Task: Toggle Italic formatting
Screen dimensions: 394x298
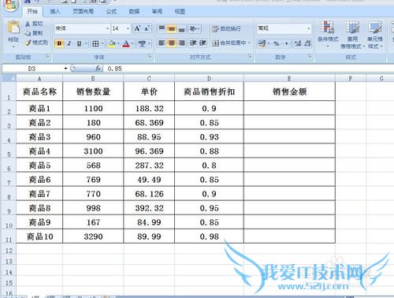Action: (x=69, y=43)
